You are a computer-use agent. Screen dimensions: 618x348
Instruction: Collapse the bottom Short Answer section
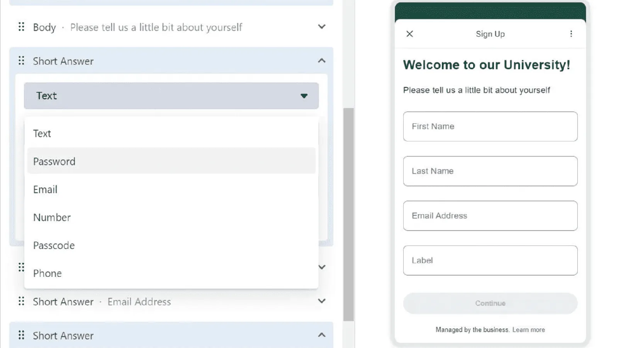click(x=322, y=335)
